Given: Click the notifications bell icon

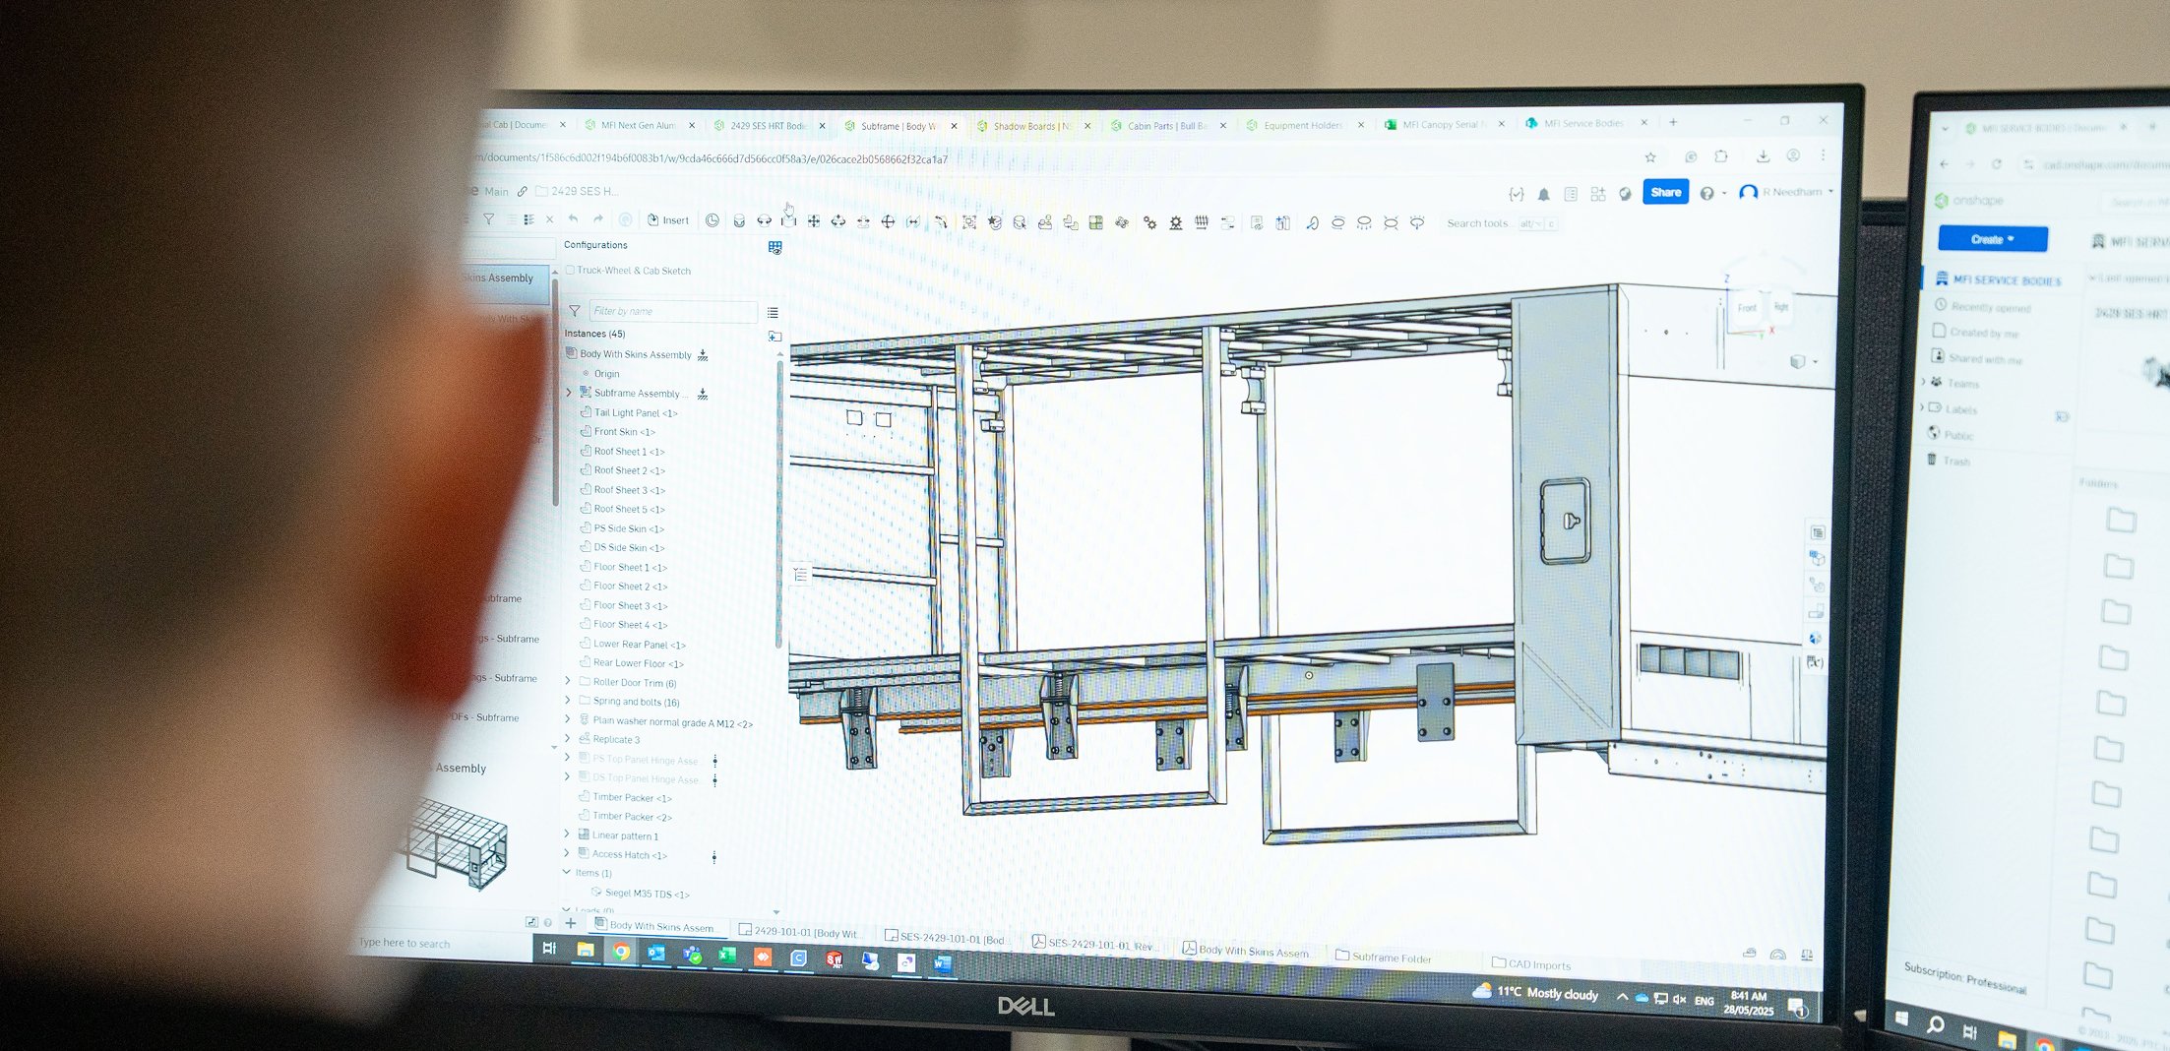Looking at the screenshot, I should point(1543,194).
